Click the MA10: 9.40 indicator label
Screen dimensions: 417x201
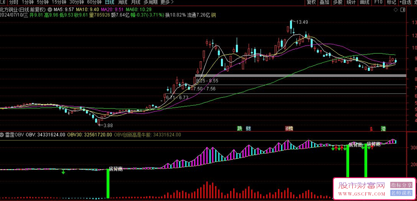(87, 10)
